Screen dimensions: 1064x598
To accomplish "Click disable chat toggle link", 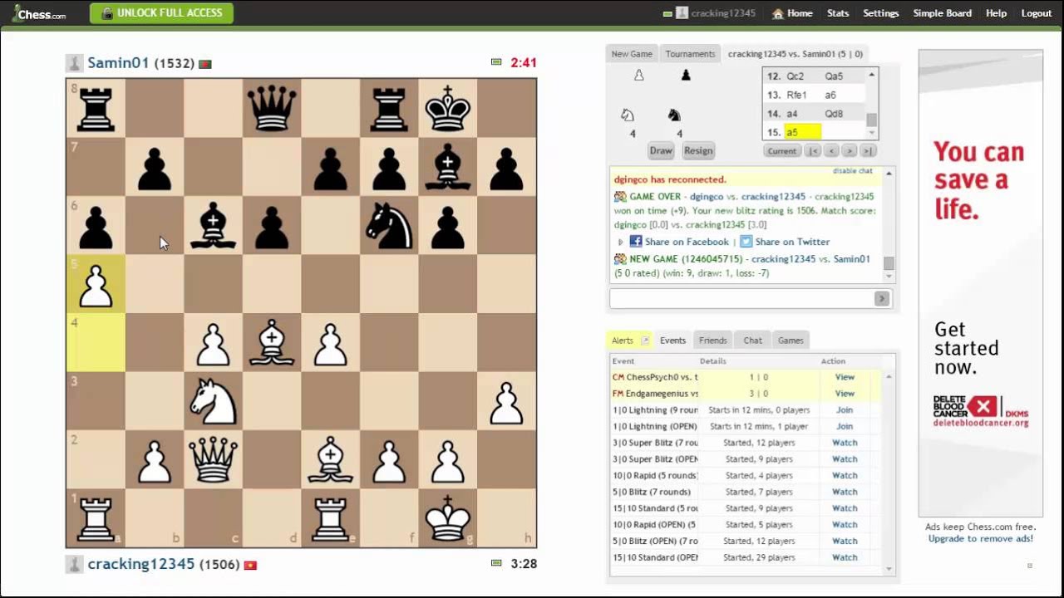I will [x=853, y=171].
